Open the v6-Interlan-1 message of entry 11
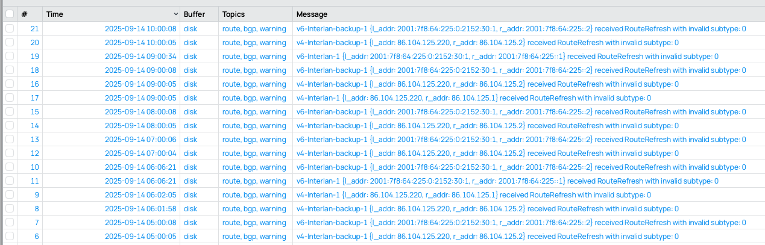Screen dimensions: 765x245 pyautogui.click(x=507, y=181)
